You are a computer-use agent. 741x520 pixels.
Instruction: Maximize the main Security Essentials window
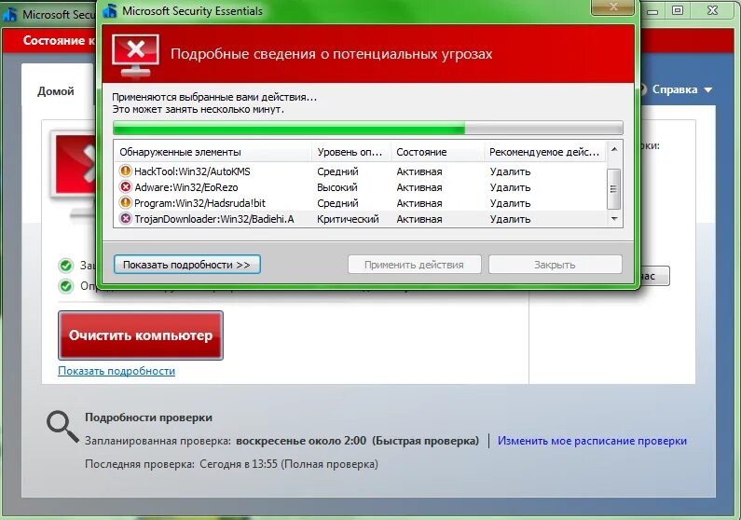pyautogui.click(x=678, y=10)
